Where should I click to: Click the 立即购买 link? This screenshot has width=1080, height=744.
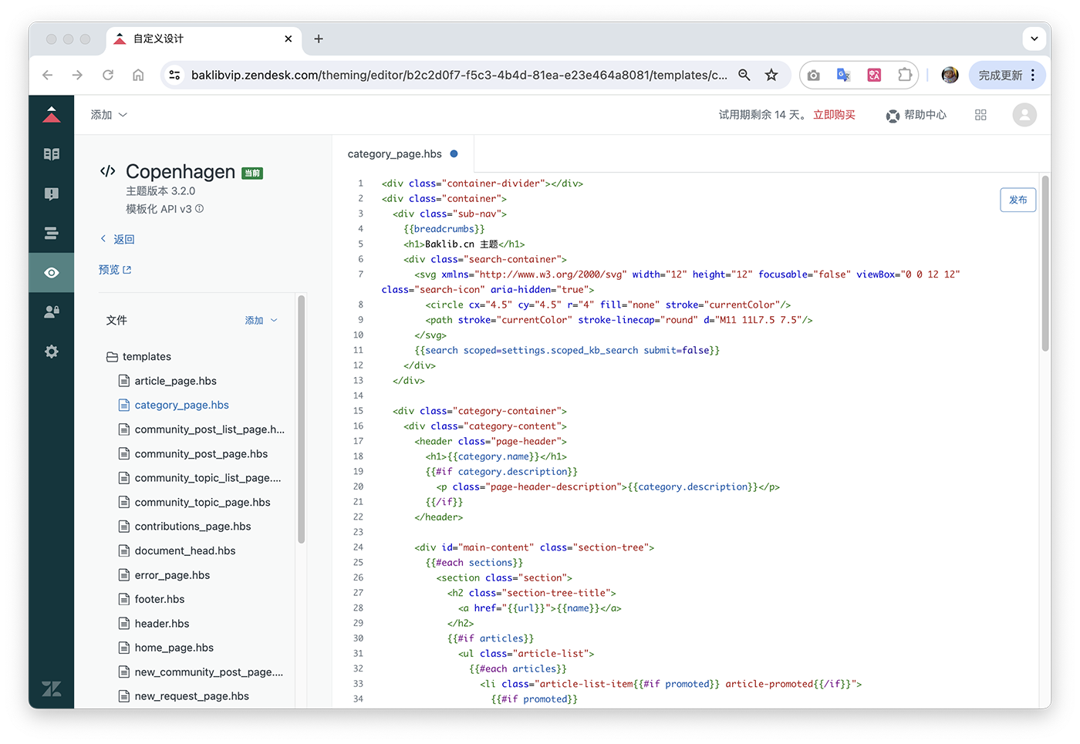pyautogui.click(x=834, y=115)
